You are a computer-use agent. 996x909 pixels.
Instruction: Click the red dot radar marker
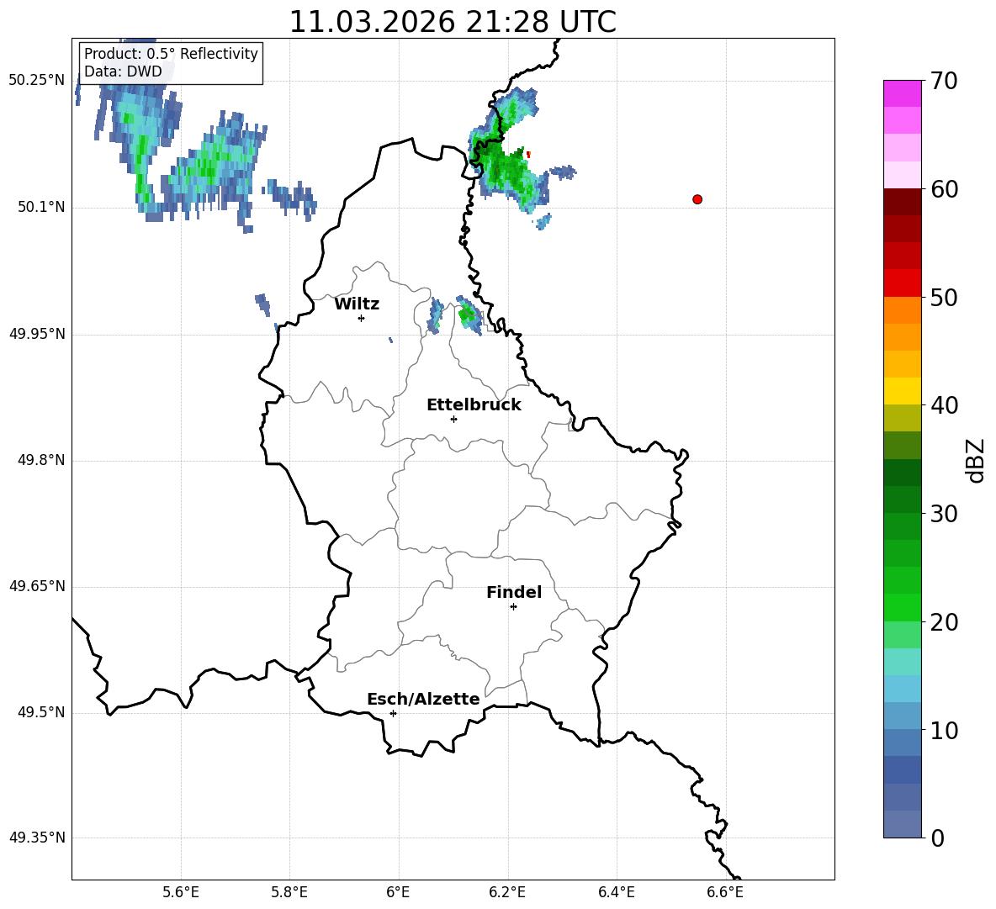(697, 199)
